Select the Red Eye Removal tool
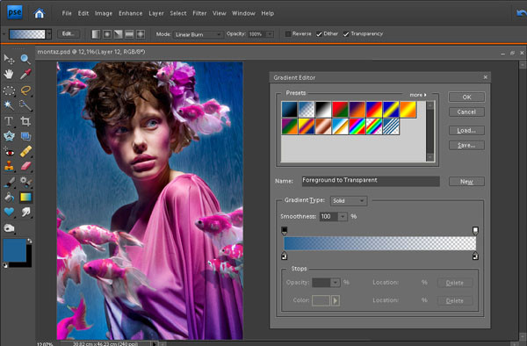Viewport: 527px width, 346px height. tap(9, 152)
